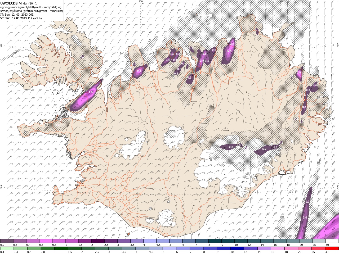
Task: Click the 0.4 swatch in the purple snow scale
Action: [33, 241]
